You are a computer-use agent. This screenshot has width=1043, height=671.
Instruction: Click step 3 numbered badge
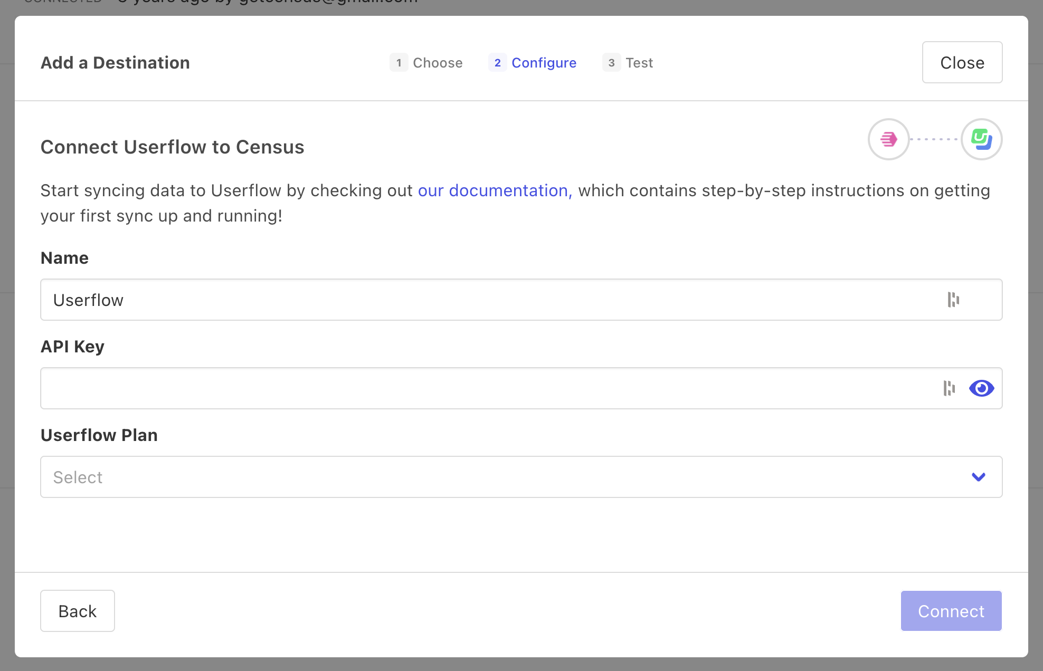611,62
